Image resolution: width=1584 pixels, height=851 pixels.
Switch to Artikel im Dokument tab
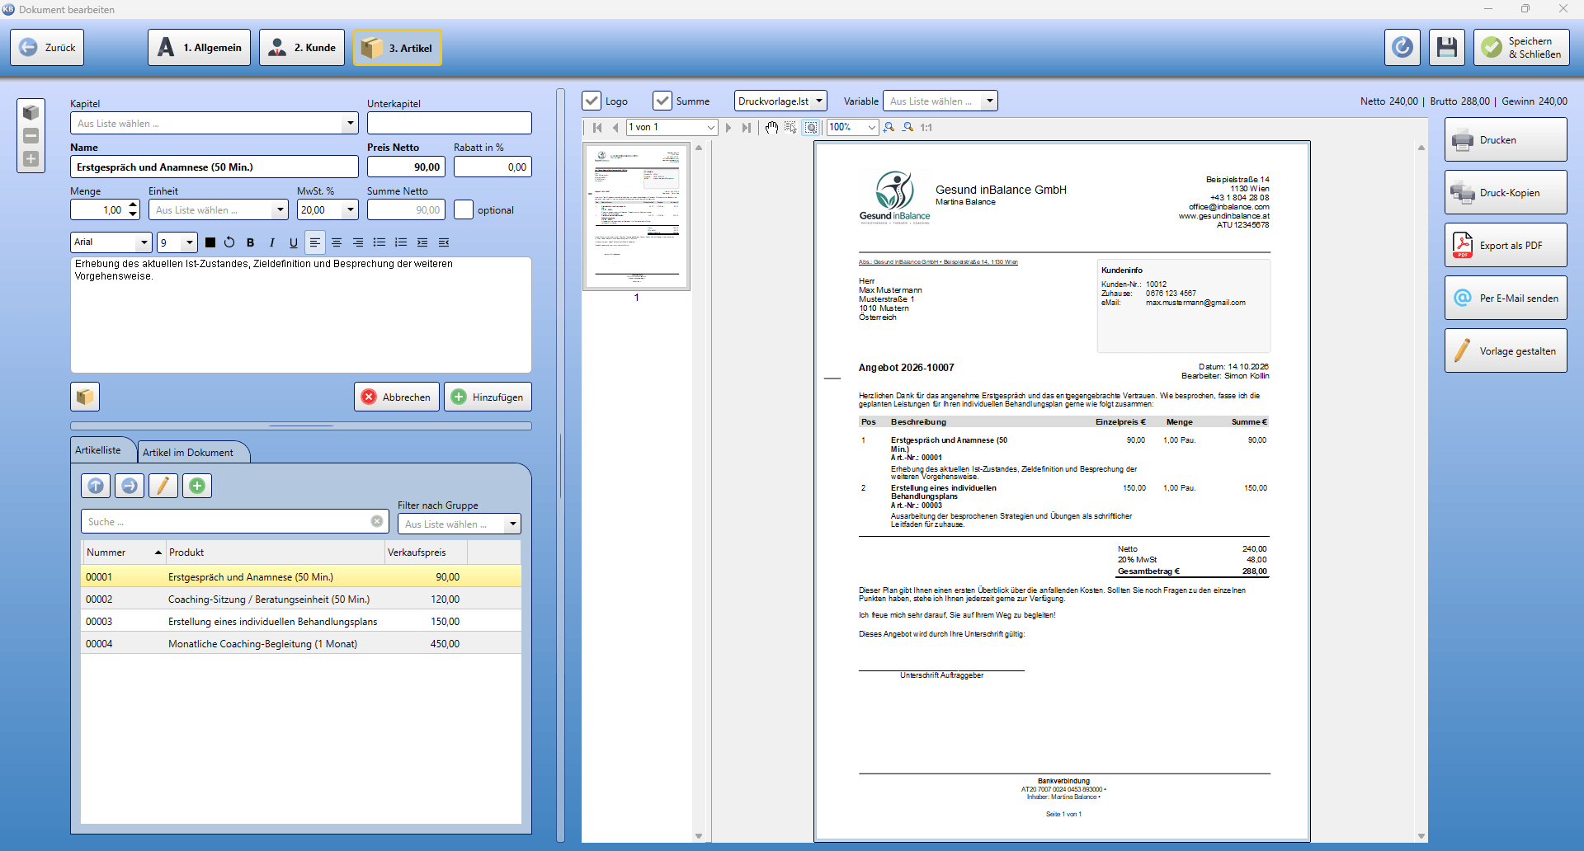coord(188,452)
